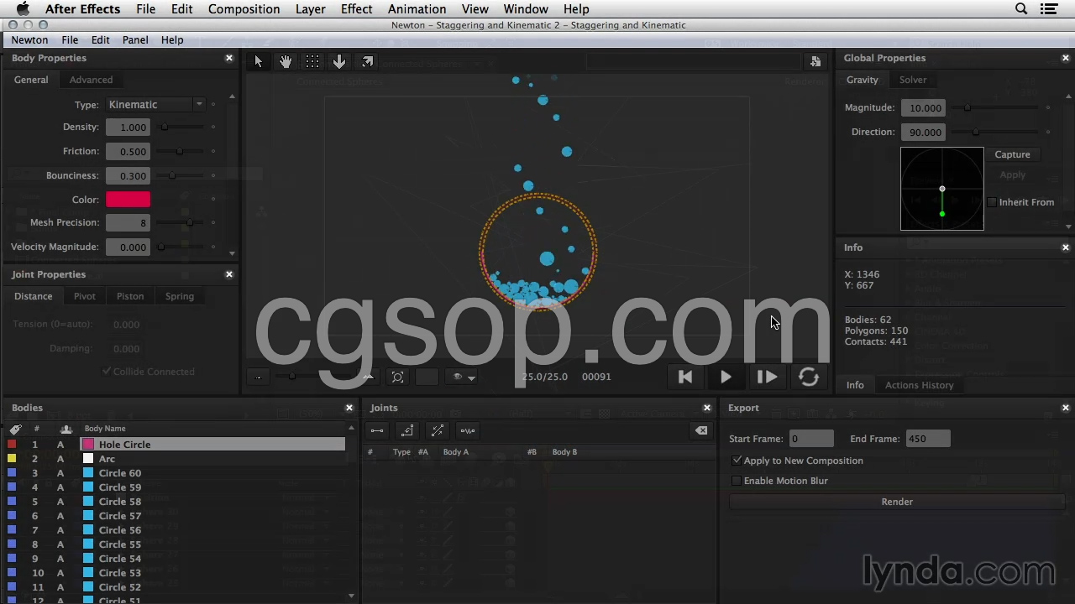Close the Global Properties panel
Screen dimensions: 1075x604
(1066, 58)
